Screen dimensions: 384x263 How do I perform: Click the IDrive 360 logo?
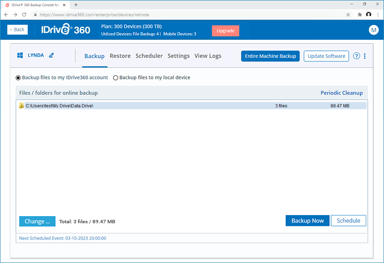click(66, 29)
